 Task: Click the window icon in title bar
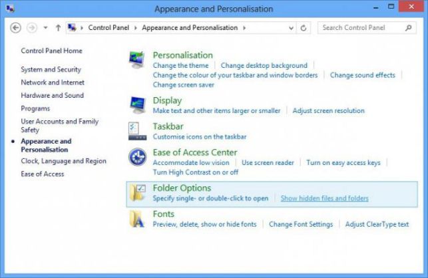coord(10,9)
